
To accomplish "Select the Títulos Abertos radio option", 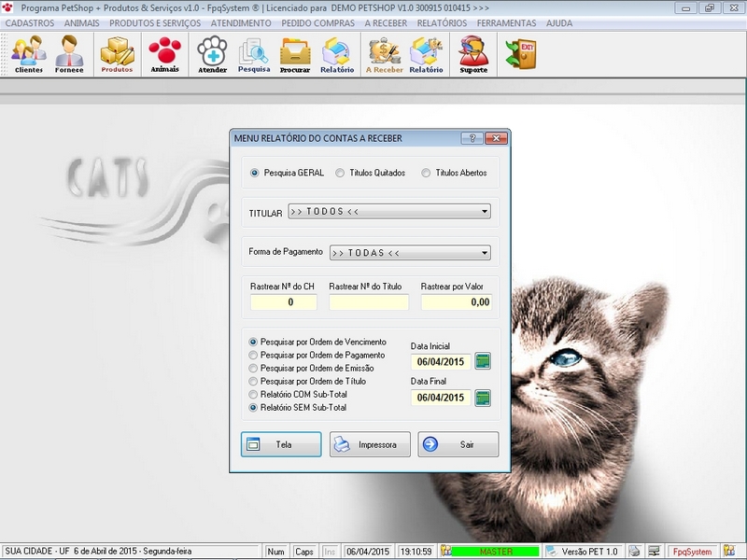I will pyautogui.click(x=454, y=173).
